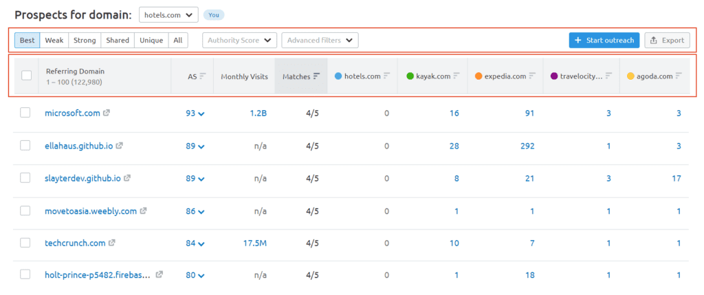Open the Advanced filters dropdown
704x295 pixels.
pyautogui.click(x=320, y=40)
